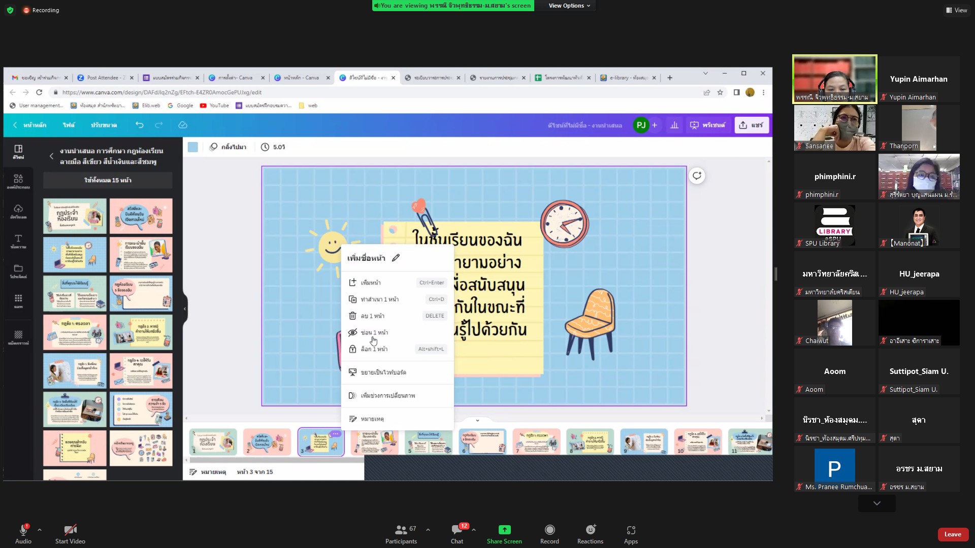
Task: Select hide page option with eye icon
Action: tap(375, 332)
